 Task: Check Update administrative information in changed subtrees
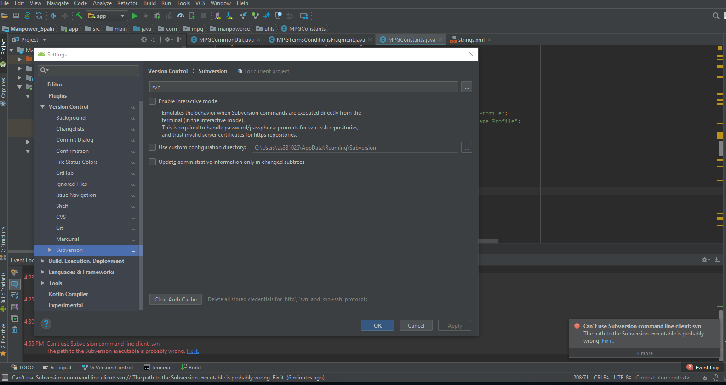point(153,162)
